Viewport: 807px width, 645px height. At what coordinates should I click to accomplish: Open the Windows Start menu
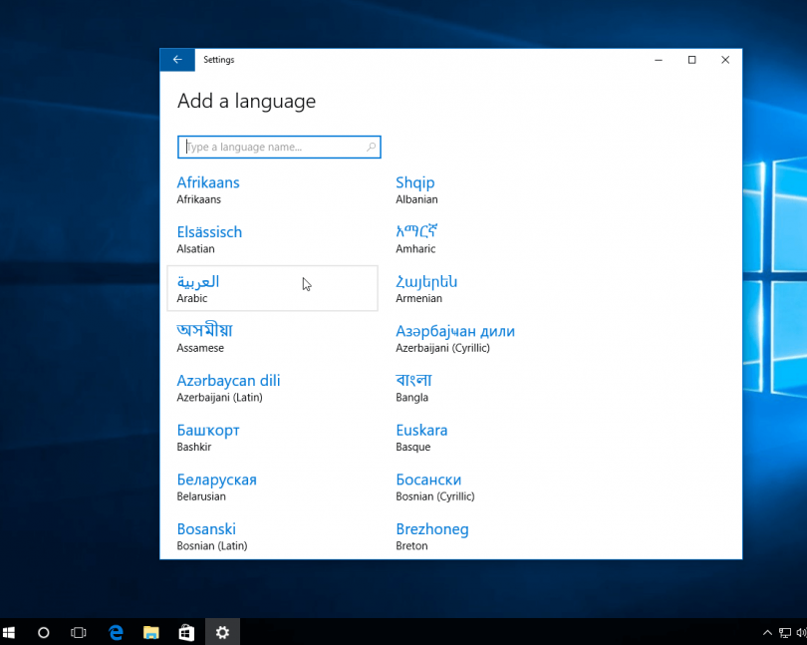tap(10, 632)
